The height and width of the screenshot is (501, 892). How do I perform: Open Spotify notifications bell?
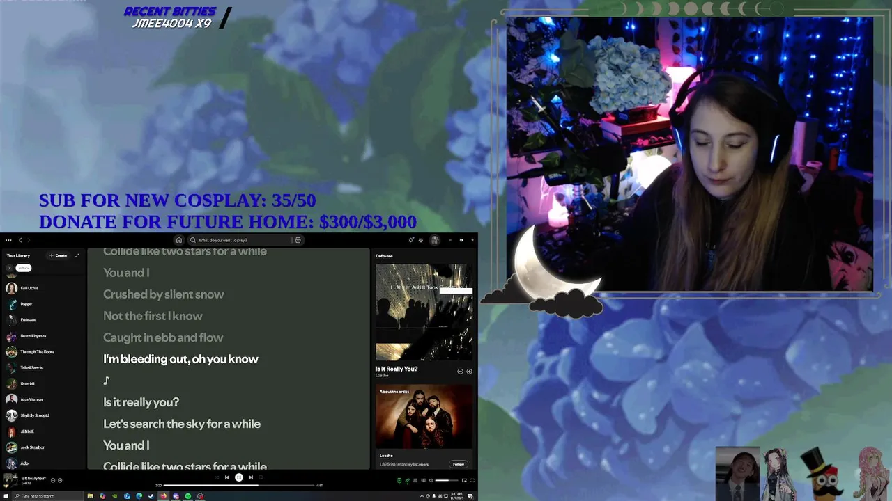click(x=411, y=240)
